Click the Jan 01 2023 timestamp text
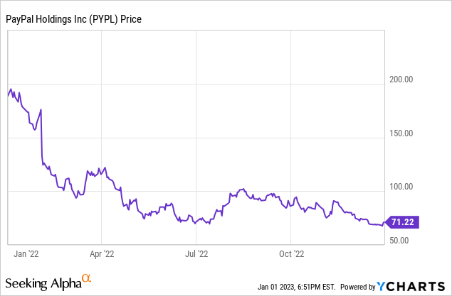452x296 pixels. point(293,287)
